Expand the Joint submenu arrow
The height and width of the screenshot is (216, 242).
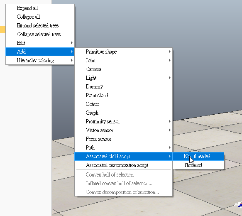point(169,60)
